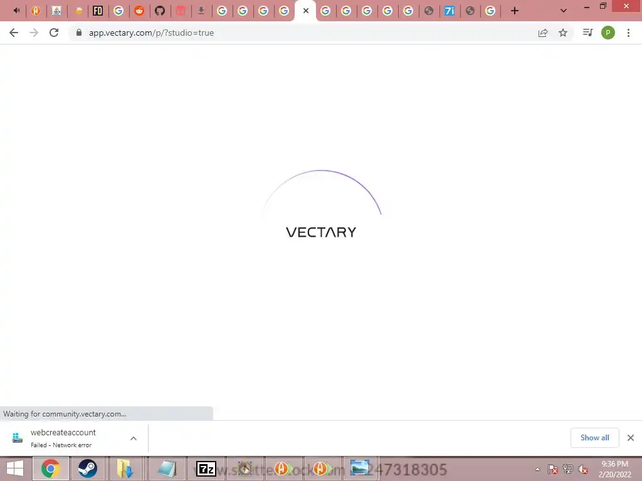642x481 pixels.
Task: Open Chrome three-dot menu
Action: (628, 33)
